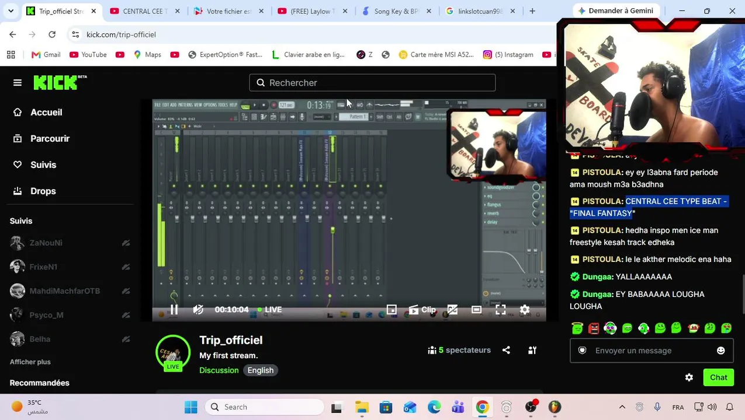Enter fullscreen on the video player

501,310
